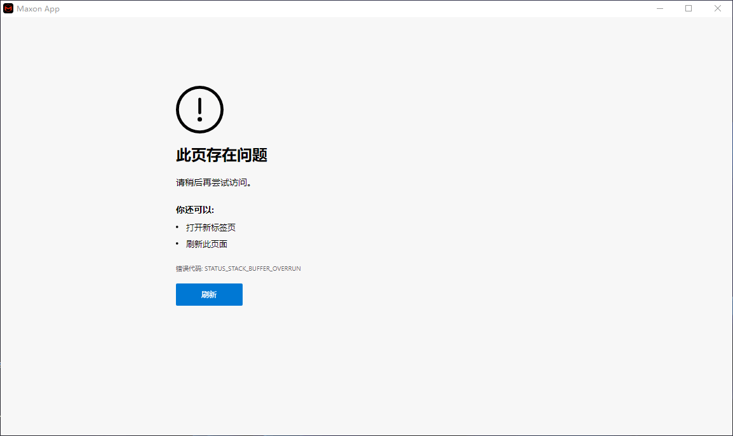Click the text 请稍后再尝试访问。
Viewport: 733px width, 436px height.
tap(214, 182)
